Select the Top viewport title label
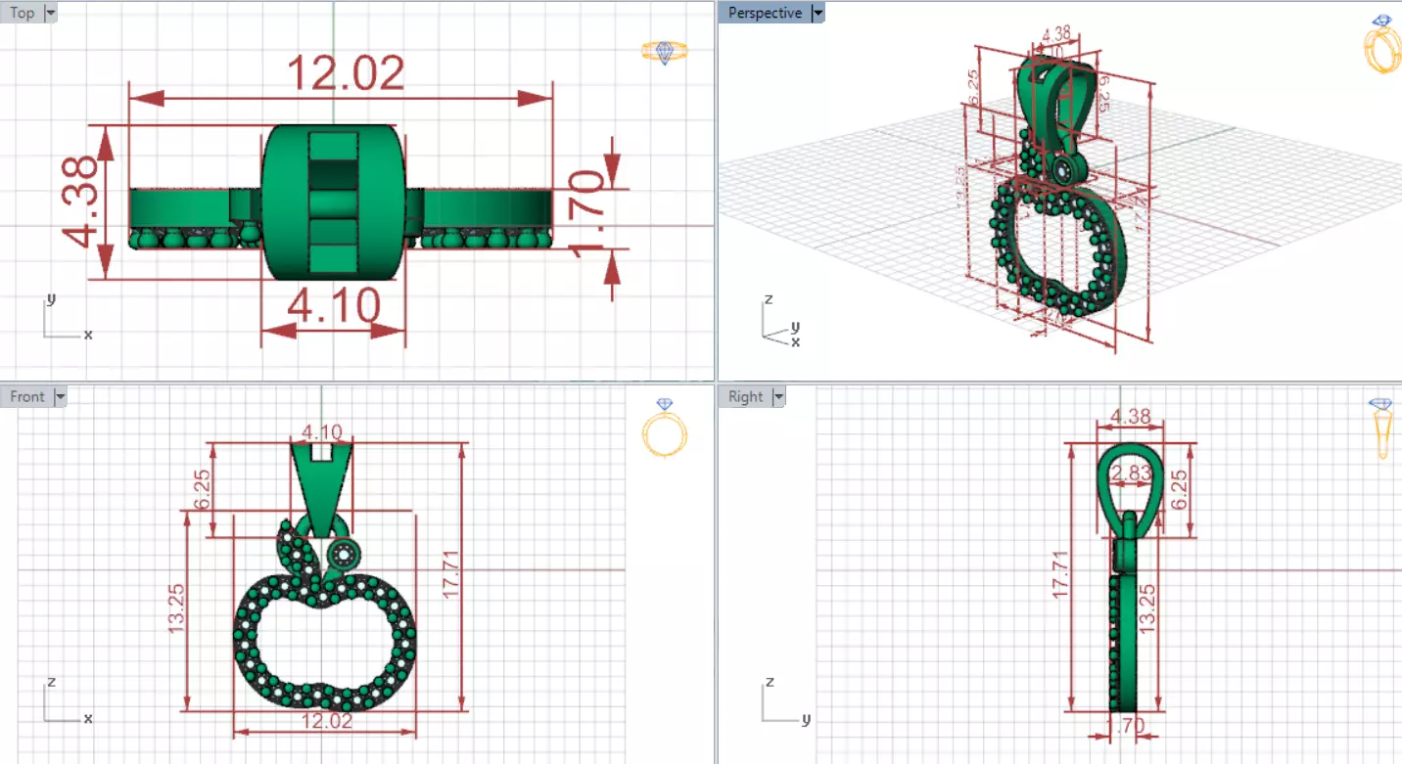The height and width of the screenshot is (764, 1402). pos(22,13)
